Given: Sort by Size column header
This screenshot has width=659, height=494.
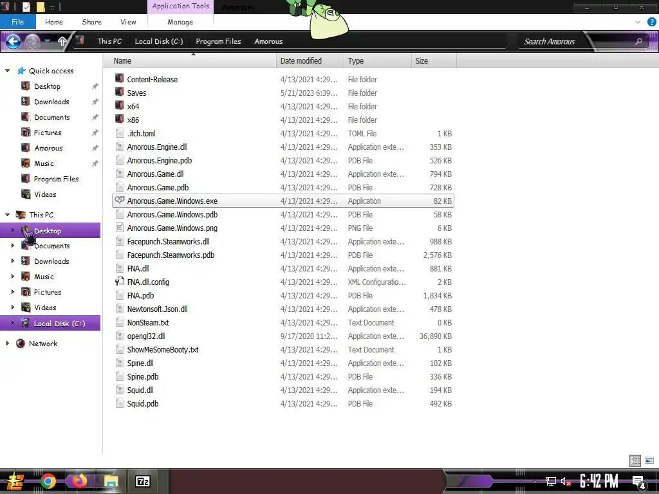Looking at the screenshot, I should (x=434, y=61).
